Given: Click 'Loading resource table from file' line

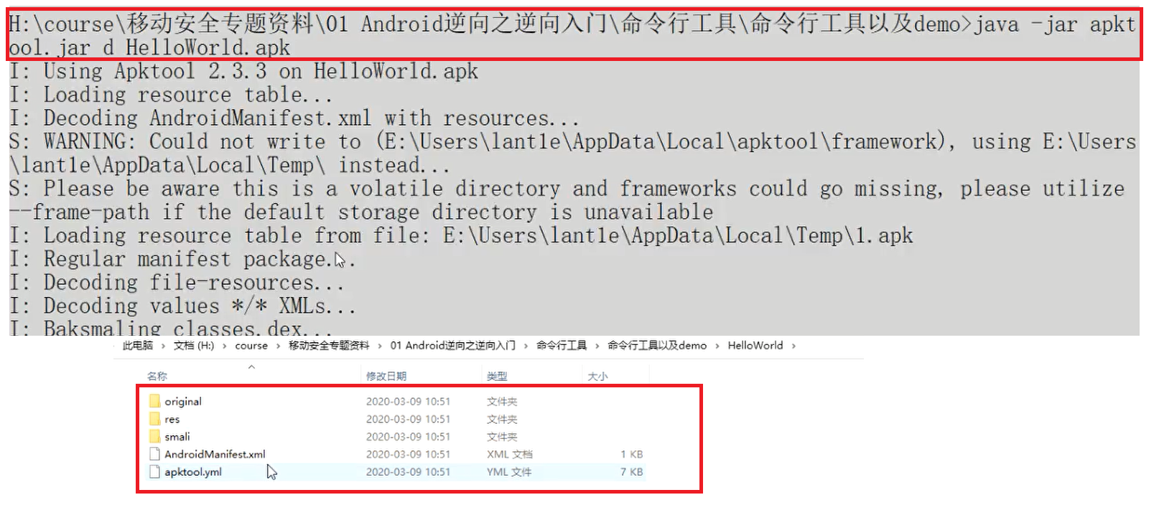Looking at the screenshot, I should click(460, 235).
